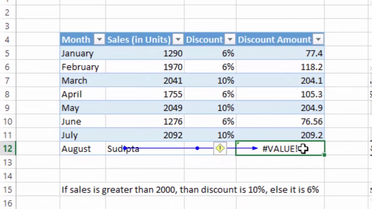This screenshot has width=372, height=209.
Task: Select row 4 header
Action: click(8, 40)
